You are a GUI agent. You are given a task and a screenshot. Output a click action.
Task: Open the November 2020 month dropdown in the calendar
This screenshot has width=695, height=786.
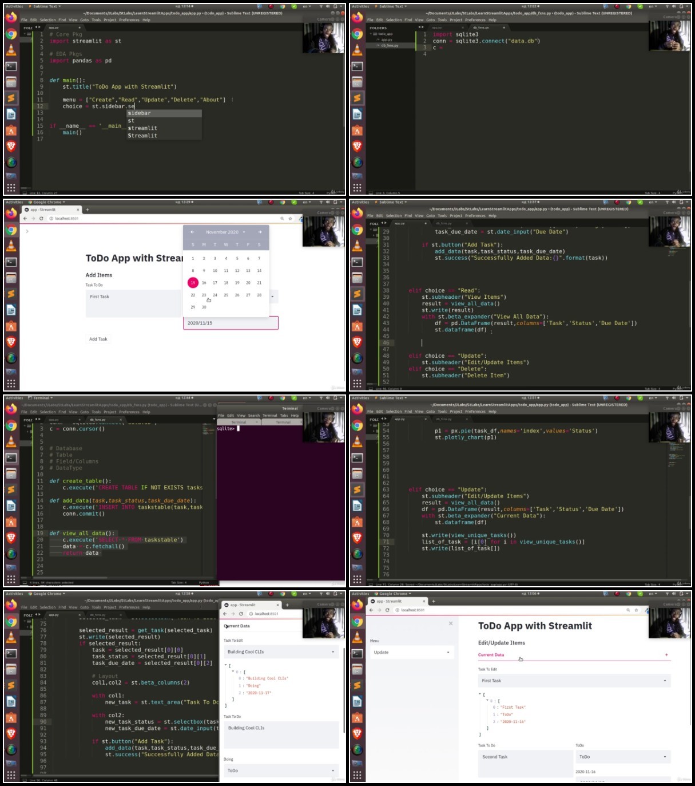(225, 232)
